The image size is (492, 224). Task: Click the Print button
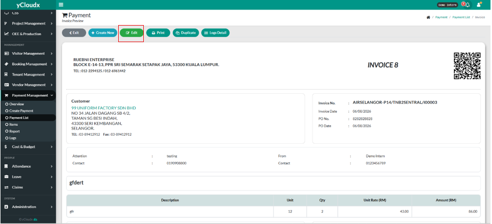158,33
